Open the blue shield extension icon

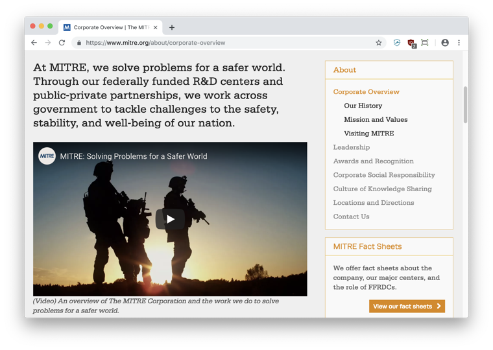[397, 43]
